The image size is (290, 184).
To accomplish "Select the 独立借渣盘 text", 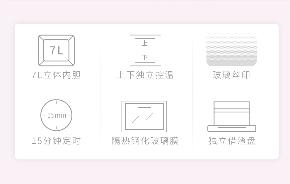I will (232, 141).
